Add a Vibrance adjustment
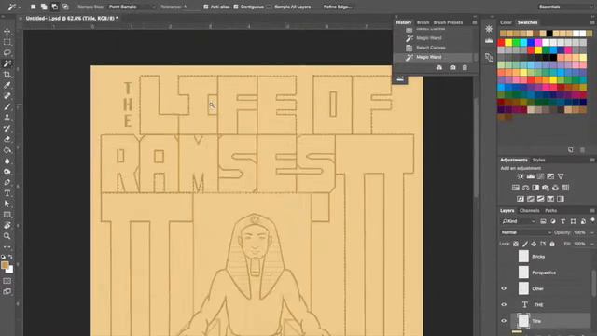The height and width of the screenshot is (336, 597). click(561, 176)
